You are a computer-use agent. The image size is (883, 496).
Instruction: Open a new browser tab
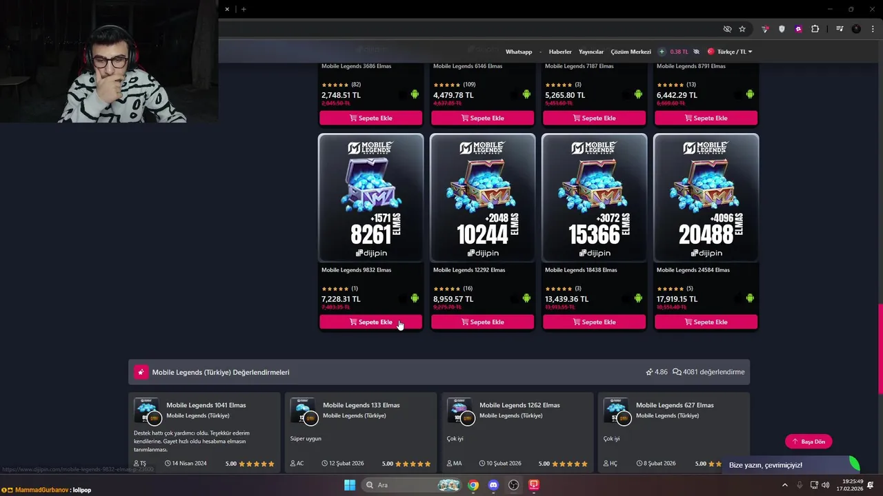[244, 9]
